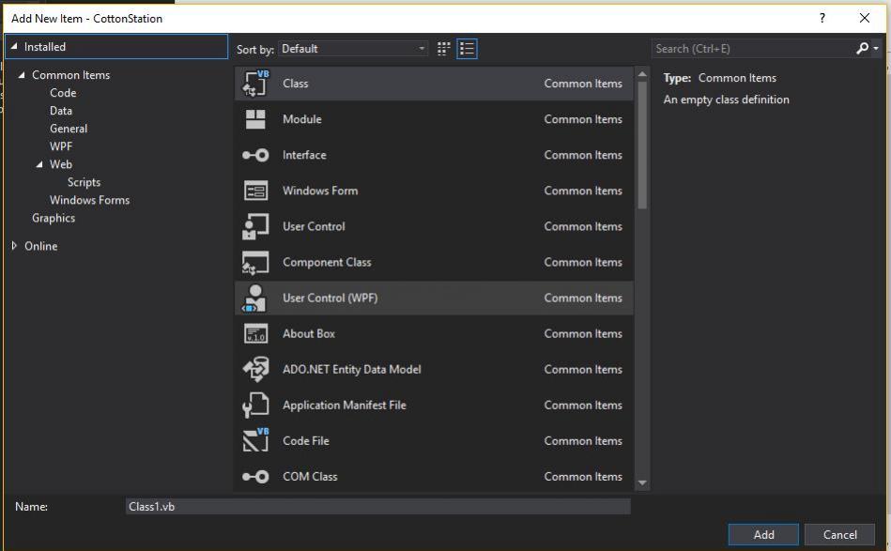Select the 'Interface' template name

304,155
